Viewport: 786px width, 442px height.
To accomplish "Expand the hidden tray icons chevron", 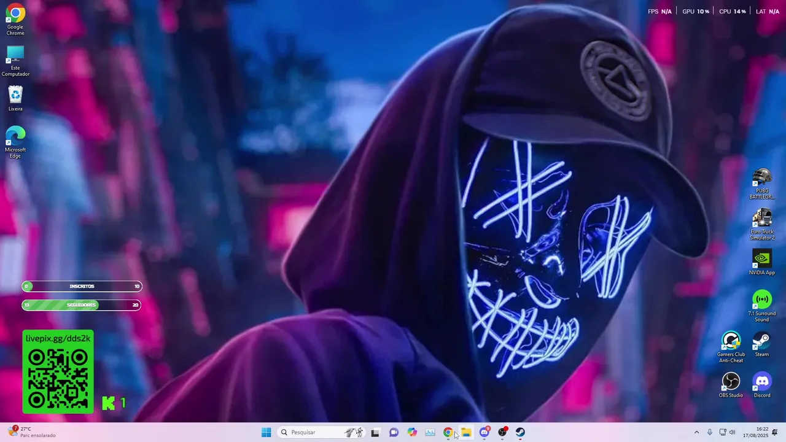I will tap(696, 432).
